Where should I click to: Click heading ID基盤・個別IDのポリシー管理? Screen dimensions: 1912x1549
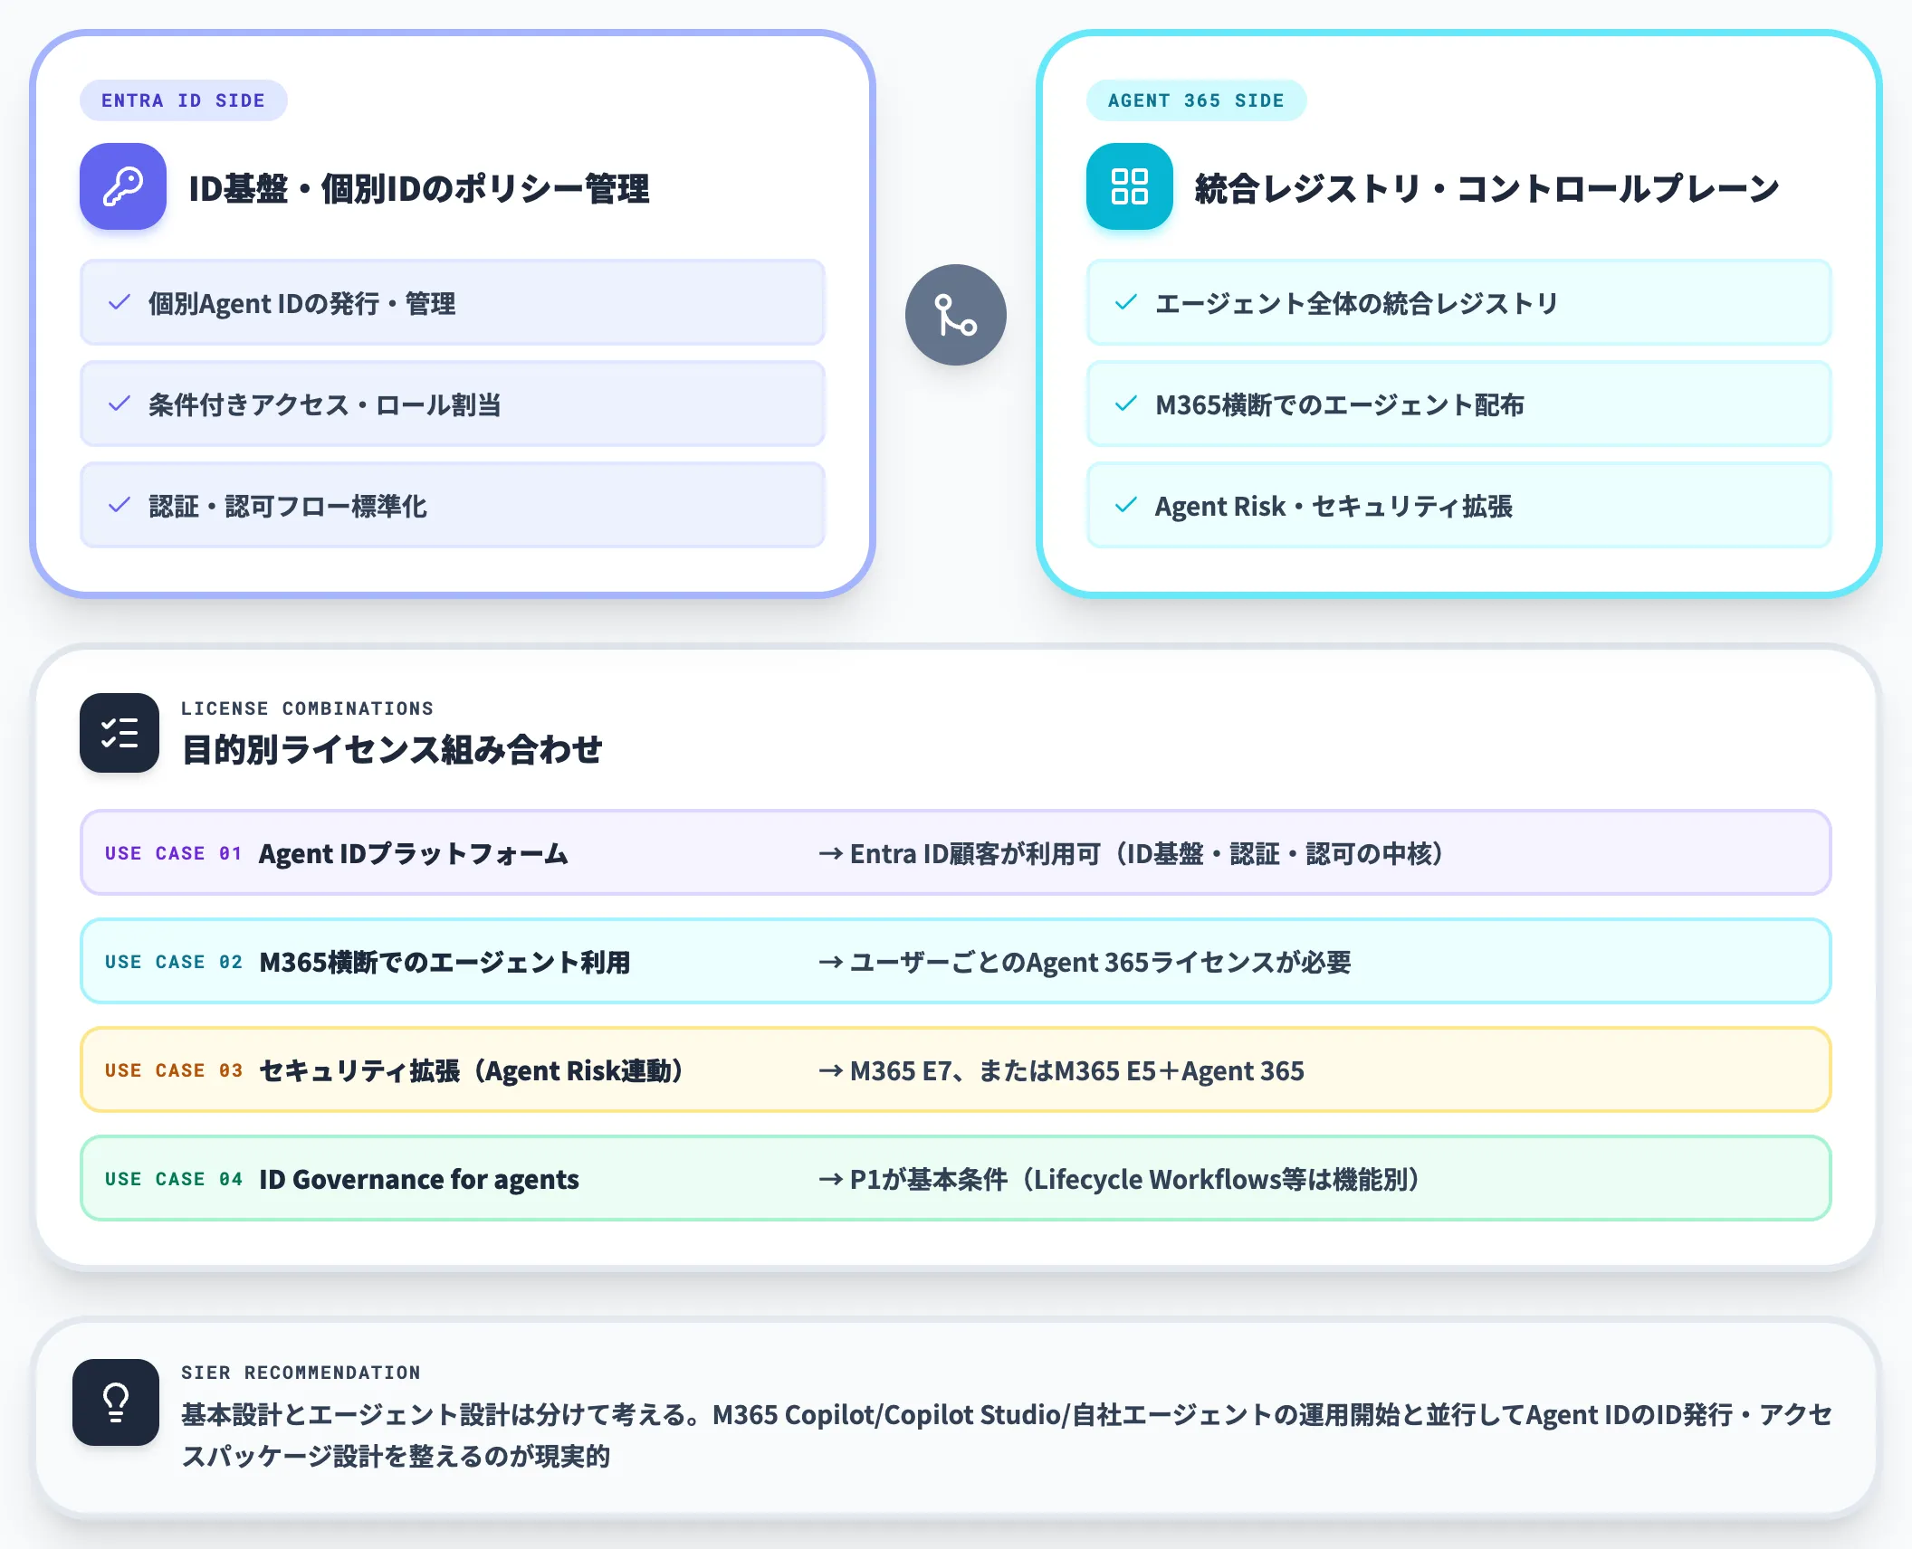click(419, 188)
